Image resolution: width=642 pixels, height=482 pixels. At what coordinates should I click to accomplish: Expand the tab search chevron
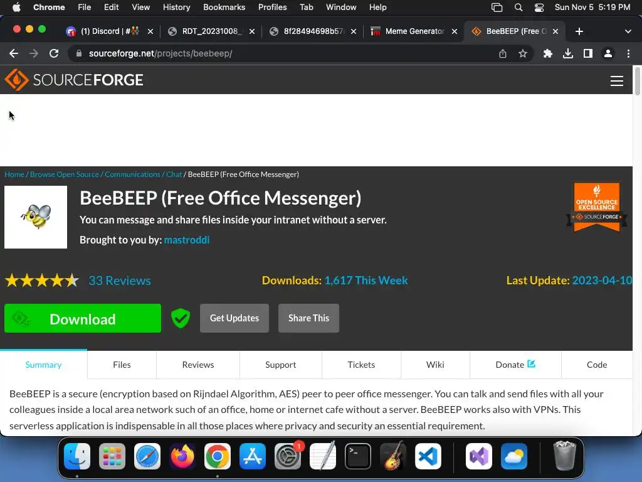[628, 31]
